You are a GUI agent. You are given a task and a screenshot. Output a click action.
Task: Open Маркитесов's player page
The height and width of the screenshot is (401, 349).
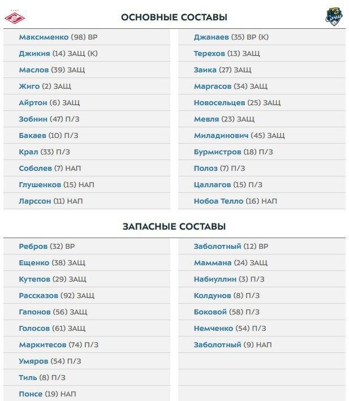pos(42,345)
